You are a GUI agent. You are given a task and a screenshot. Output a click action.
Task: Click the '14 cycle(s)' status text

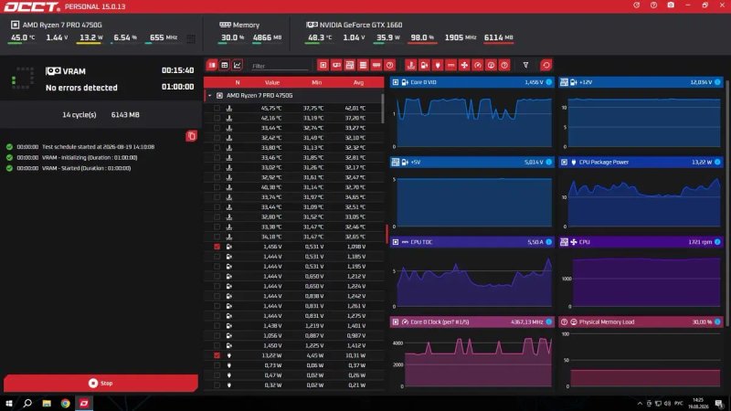79,115
